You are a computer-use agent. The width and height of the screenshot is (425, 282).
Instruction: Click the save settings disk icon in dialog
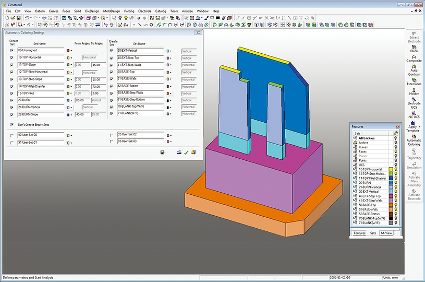pyautogui.click(x=162, y=152)
